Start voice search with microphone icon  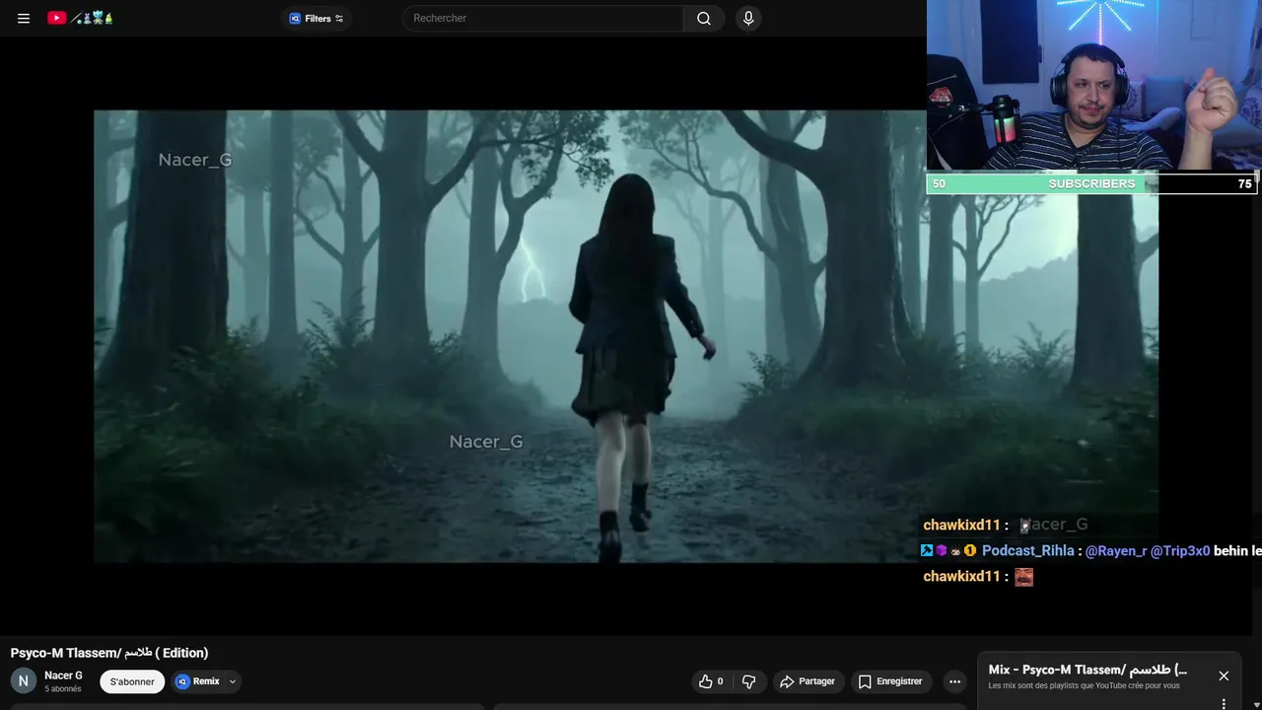click(748, 18)
